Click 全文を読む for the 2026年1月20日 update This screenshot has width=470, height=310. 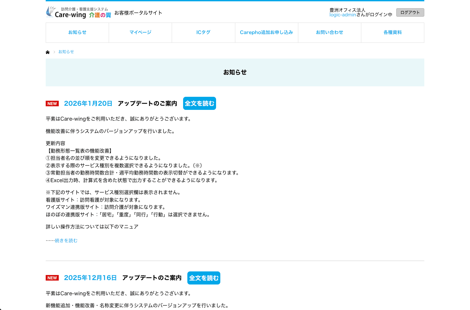click(199, 103)
